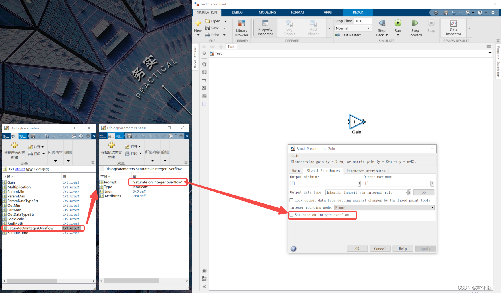Click the Apply button

[x=426, y=249]
